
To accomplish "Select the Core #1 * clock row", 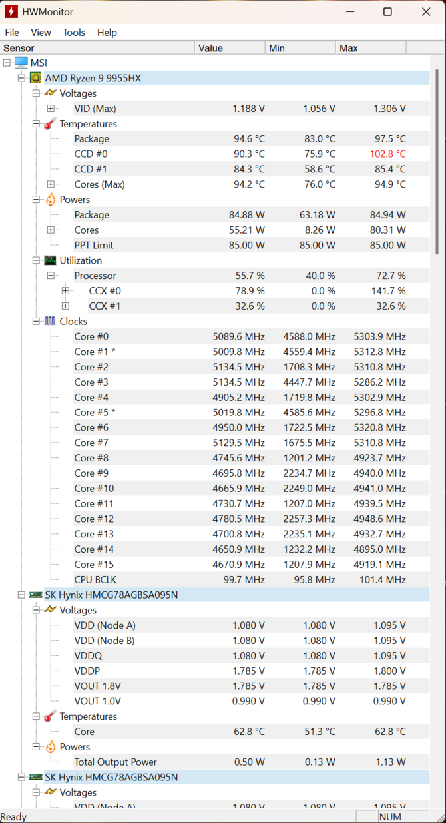I will [x=252, y=352].
